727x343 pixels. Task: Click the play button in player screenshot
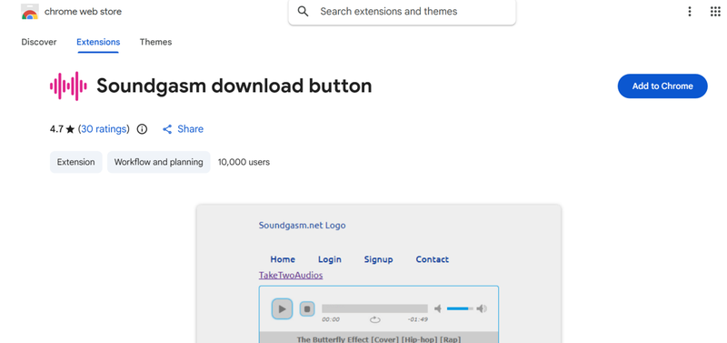pyautogui.click(x=282, y=308)
